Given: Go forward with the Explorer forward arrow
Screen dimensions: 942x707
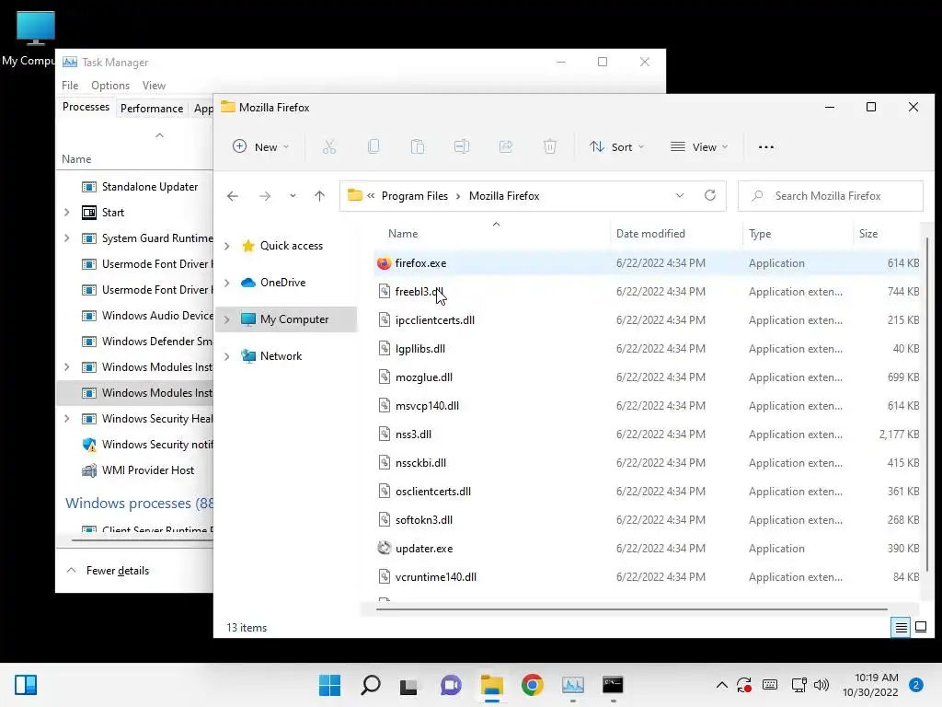Looking at the screenshot, I should point(264,196).
